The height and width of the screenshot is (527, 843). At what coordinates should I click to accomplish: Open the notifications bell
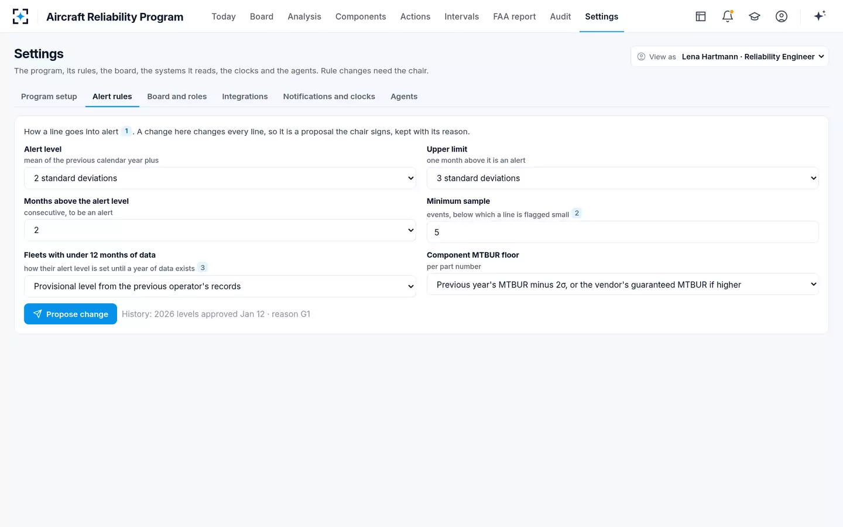point(728,16)
